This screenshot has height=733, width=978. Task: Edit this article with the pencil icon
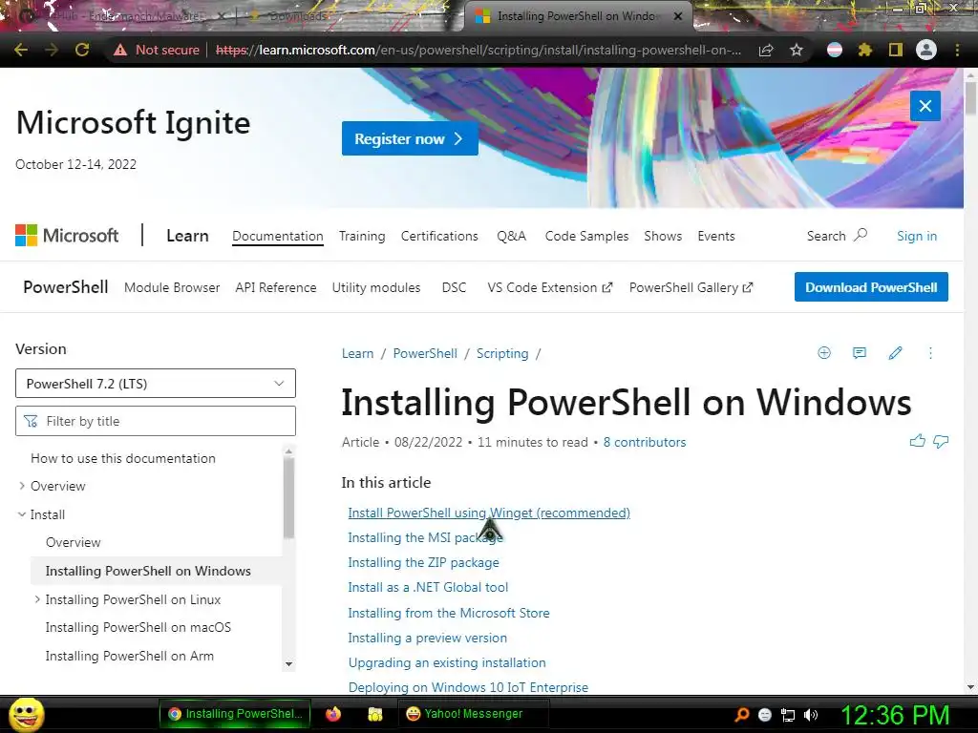pyautogui.click(x=895, y=353)
